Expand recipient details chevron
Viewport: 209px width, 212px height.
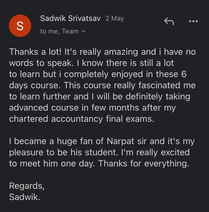(83, 32)
